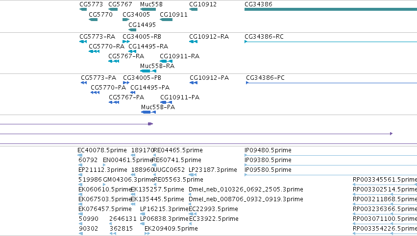Click the CG14495-RA transcript label
The height and width of the screenshot is (236, 417).
(x=148, y=46)
